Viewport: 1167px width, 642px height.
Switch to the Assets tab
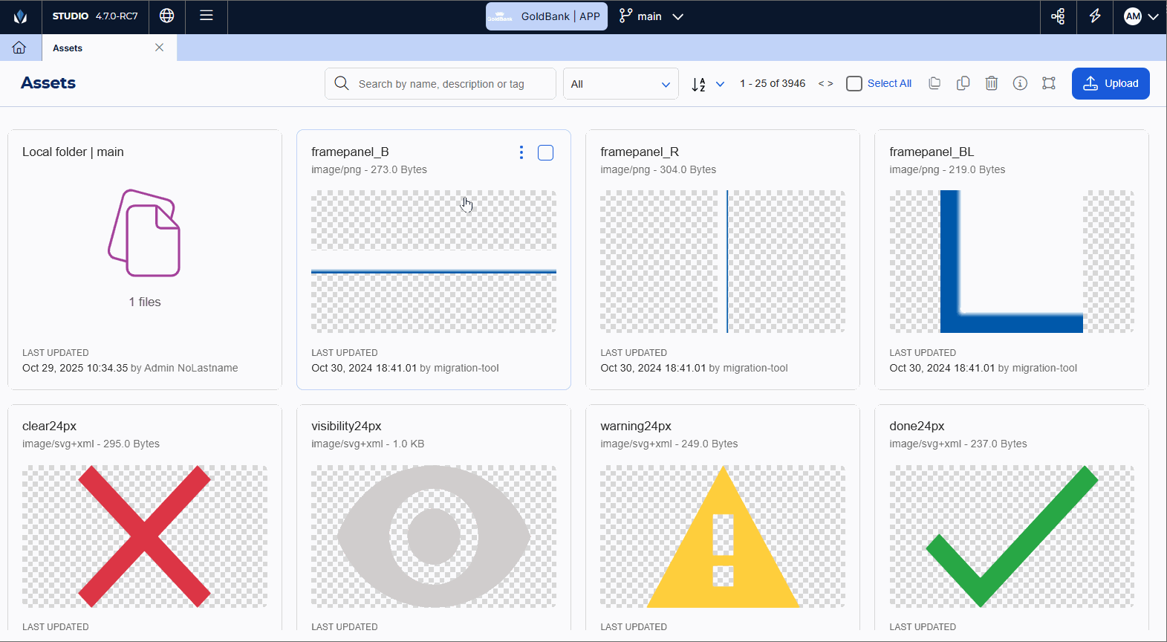(x=68, y=48)
